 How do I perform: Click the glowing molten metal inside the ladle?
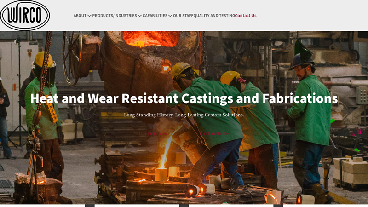(x=149, y=39)
